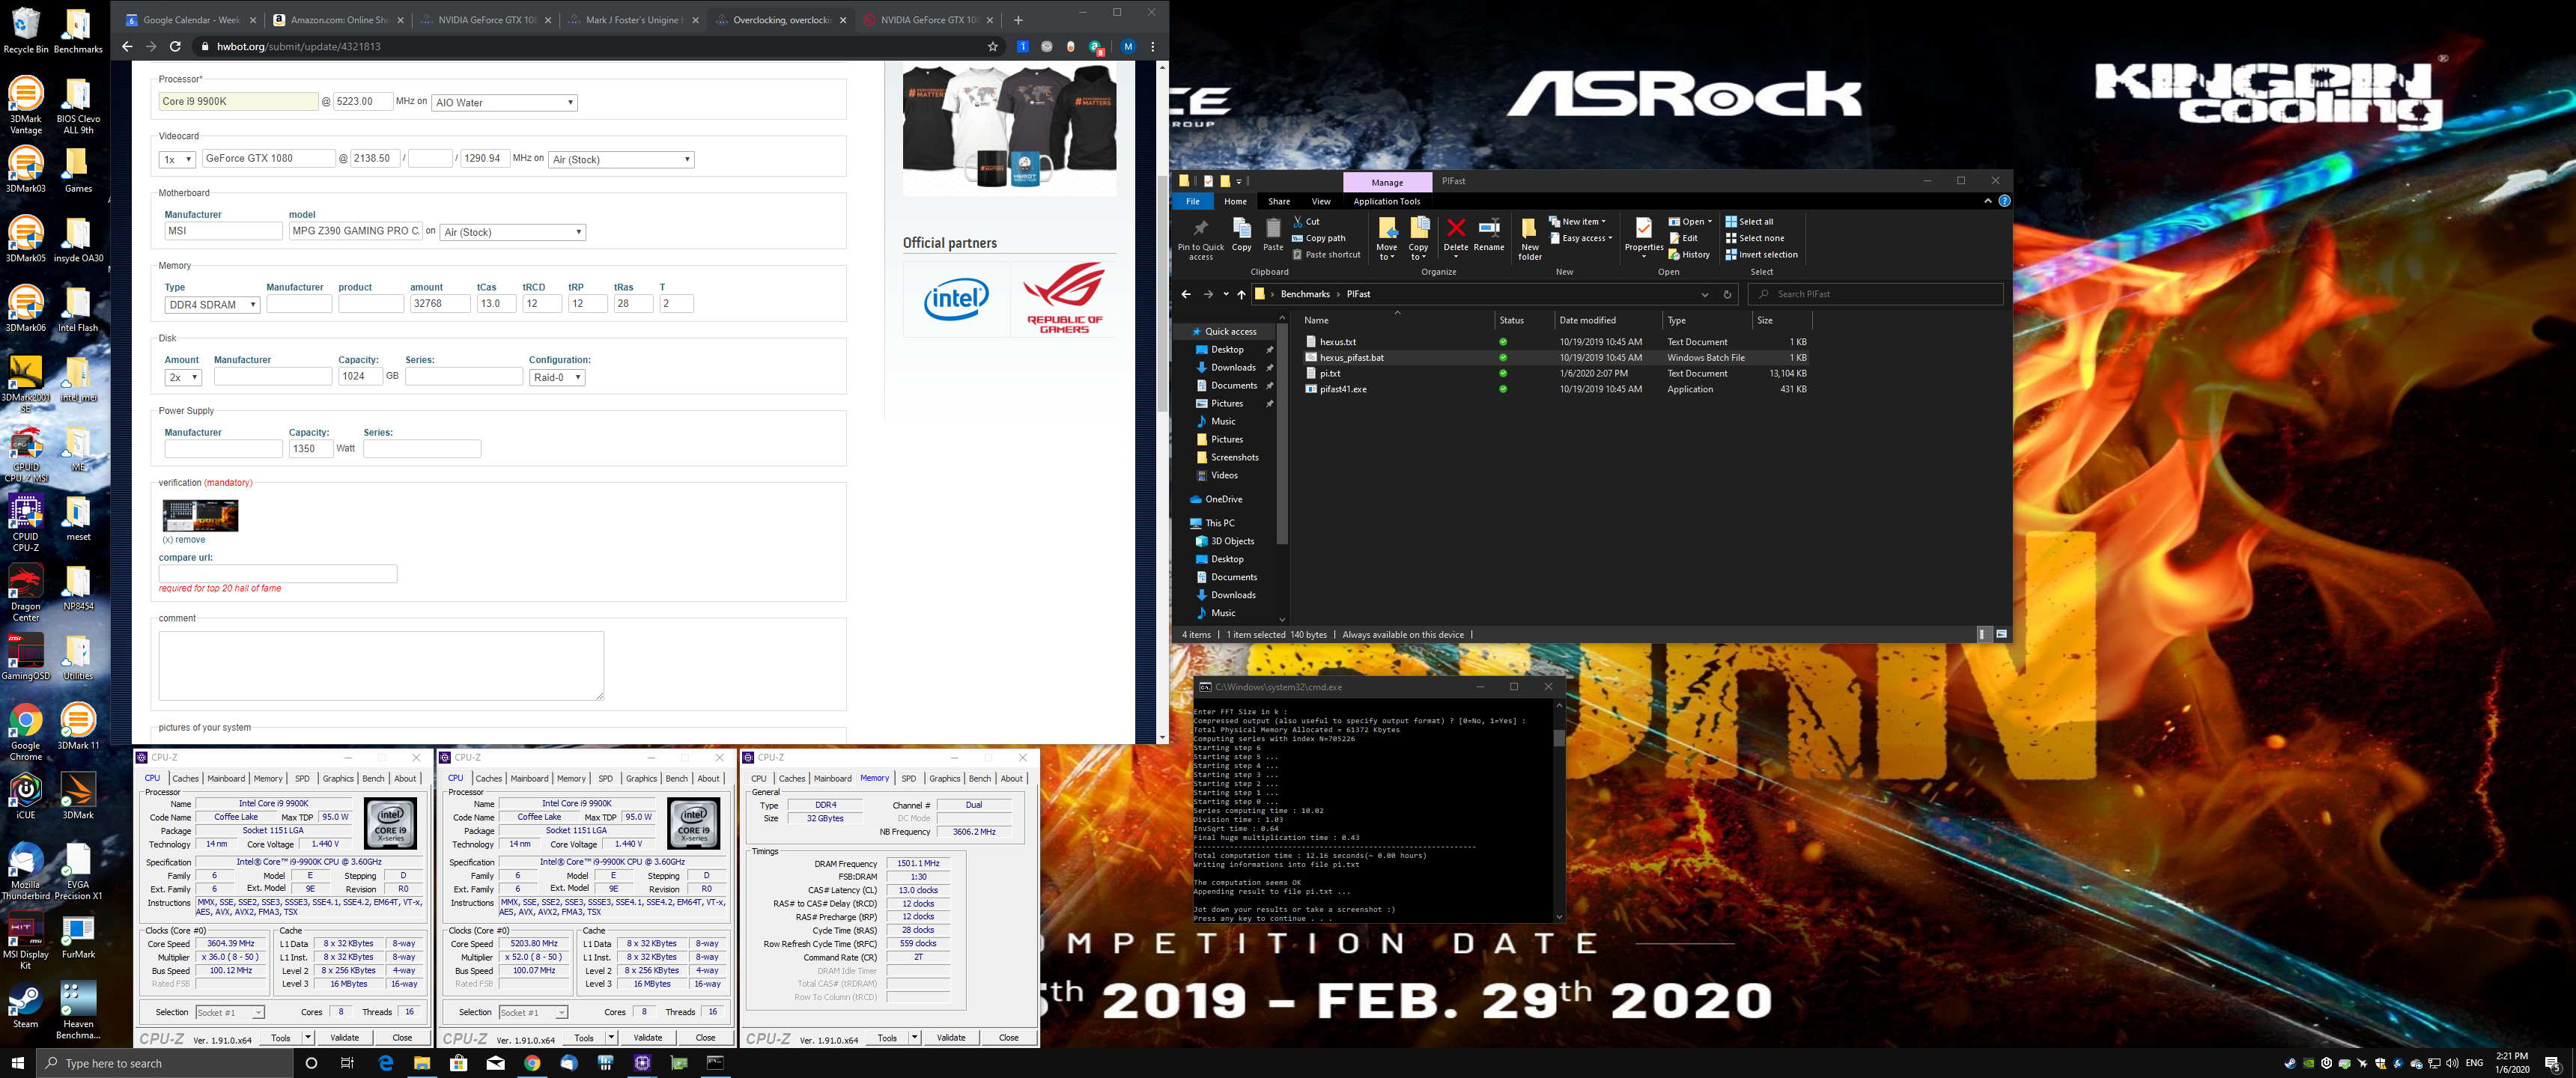Image resolution: width=2576 pixels, height=1078 pixels.
Task: Open SPD tab in the CPU-Z Memory window
Action: click(908, 778)
